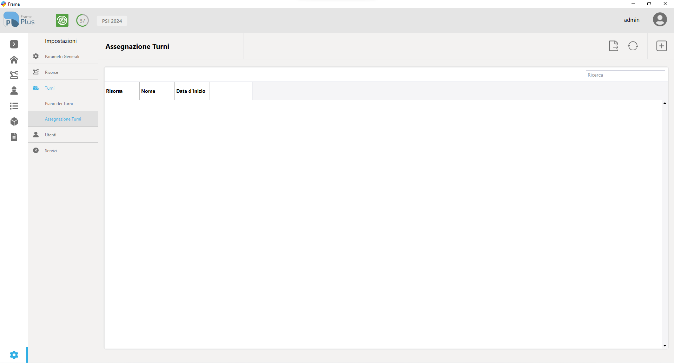The height and width of the screenshot is (363, 674).
Task: Click the blue Turni icon
Action: pos(36,88)
